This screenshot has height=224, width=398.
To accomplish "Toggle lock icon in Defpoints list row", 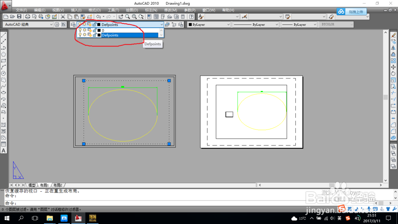I will tap(94, 35).
